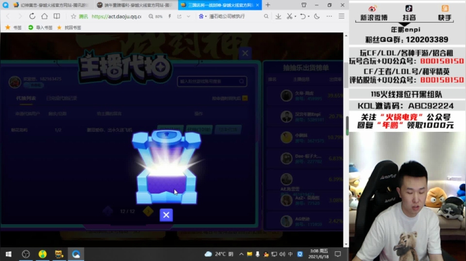Click first streamer avatar in ranking list

point(287,96)
